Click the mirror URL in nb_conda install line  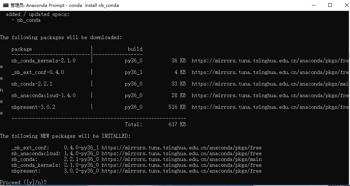pos(181,159)
